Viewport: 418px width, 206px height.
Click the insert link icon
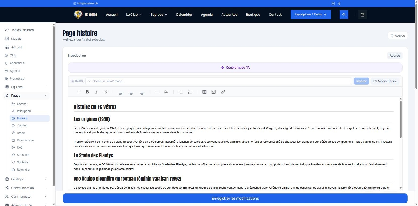(223, 92)
